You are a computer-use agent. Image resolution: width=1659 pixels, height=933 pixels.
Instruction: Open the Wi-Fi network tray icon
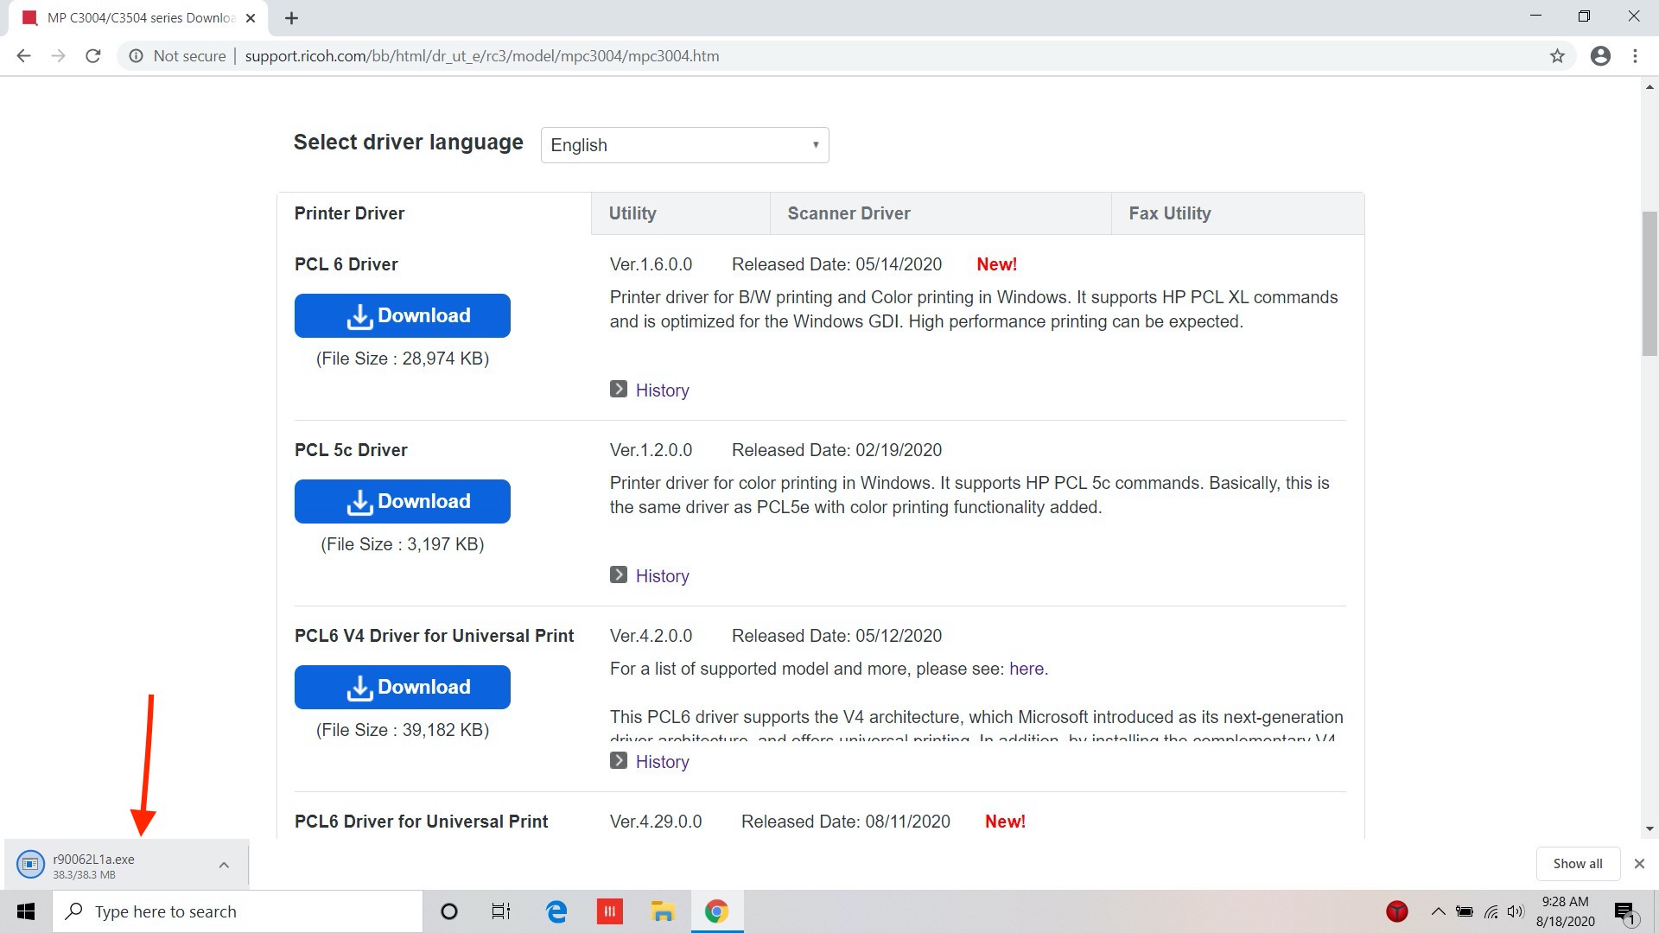1491,911
